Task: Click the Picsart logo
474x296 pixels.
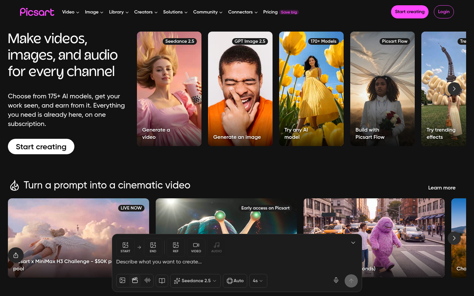Action: [37, 12]
